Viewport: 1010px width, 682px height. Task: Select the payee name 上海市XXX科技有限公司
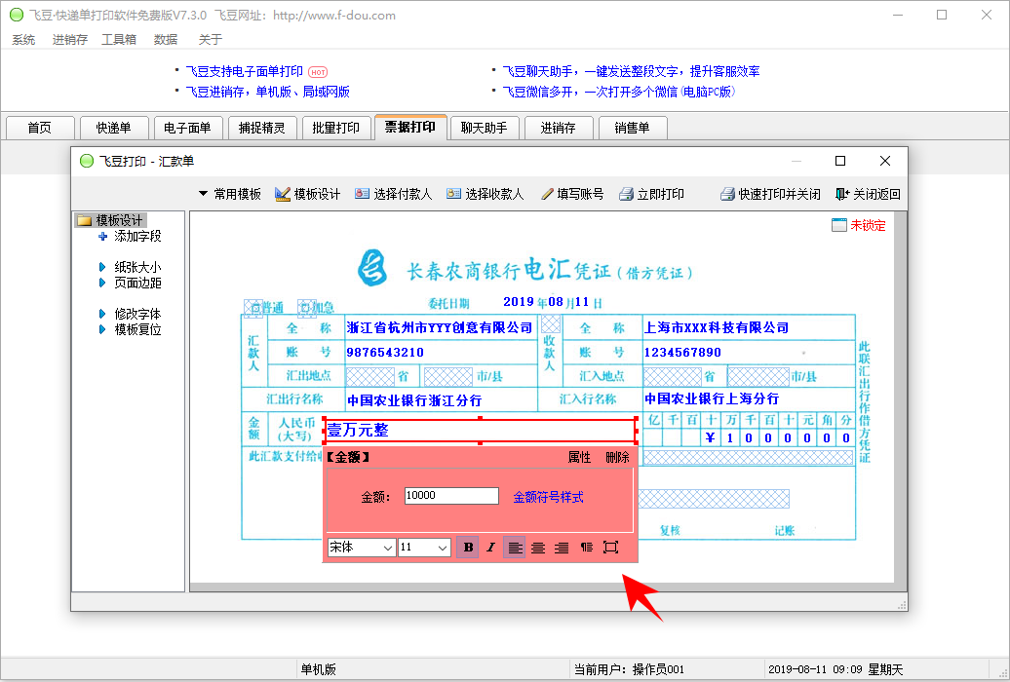click(x=717, y=327)
